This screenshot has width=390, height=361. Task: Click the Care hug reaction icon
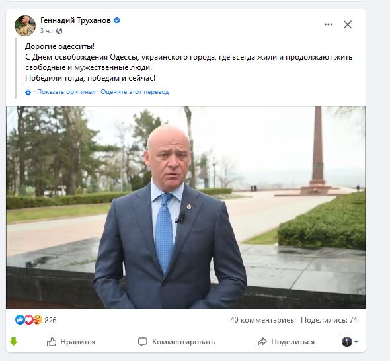point(38,320)
